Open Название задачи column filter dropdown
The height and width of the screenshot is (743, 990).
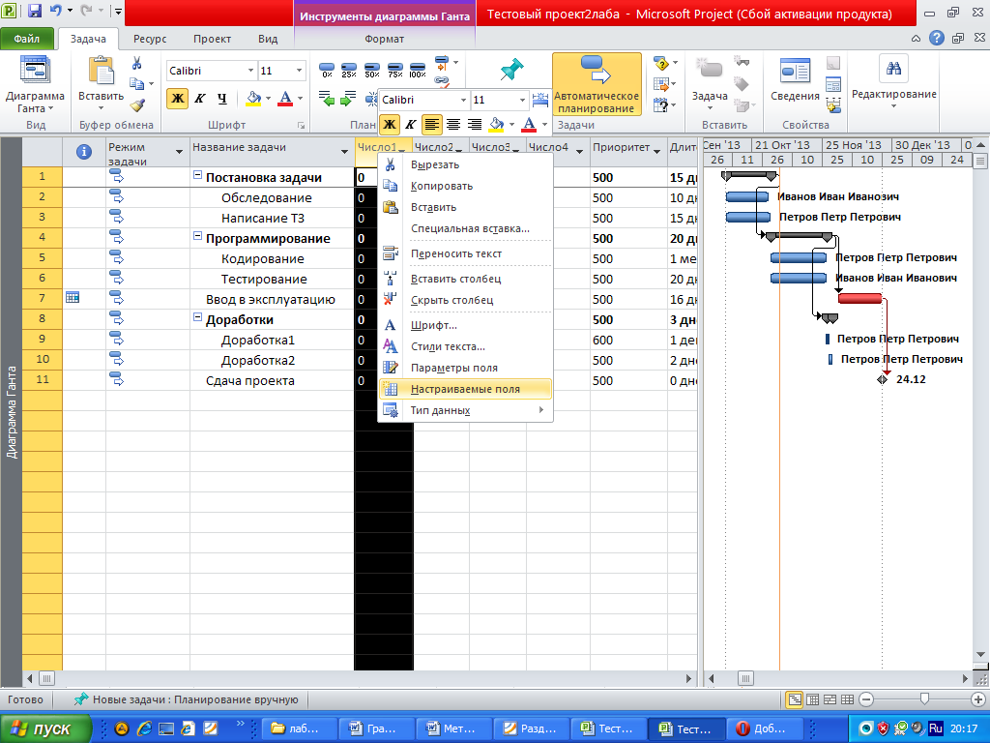[345, 152]
